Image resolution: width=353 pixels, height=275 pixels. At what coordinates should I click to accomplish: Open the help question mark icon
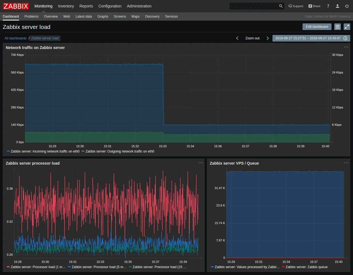click(328, 6)
